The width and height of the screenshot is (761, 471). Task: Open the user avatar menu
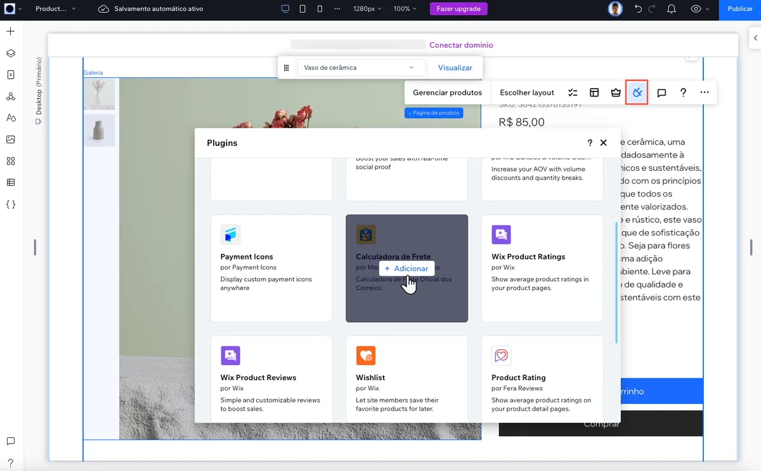click(x=615, y=9)
